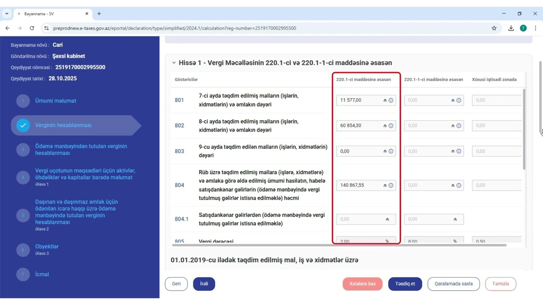Click info icon in row 804 220.1-1 field
Viewport: 543px width, 305px height.
(x=459, y=185)
